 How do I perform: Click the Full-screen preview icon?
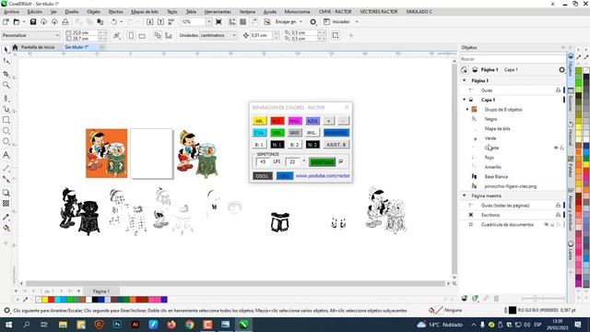pos(218,22)
